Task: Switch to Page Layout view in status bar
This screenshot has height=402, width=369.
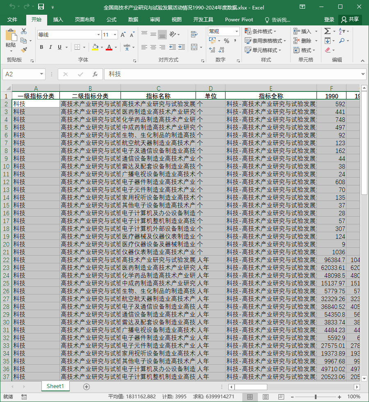Action: click(x=266, y=397)
